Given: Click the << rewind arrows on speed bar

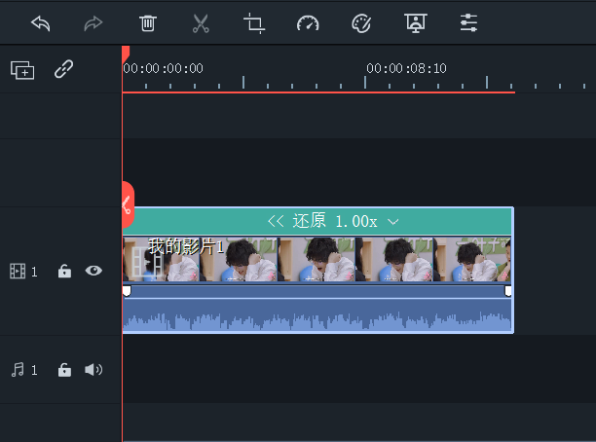Looking at the screenshot, I should tap(276, 221).
